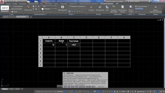
Task: Open Редактировать словари dictionaries
Action: click(123, 9)
